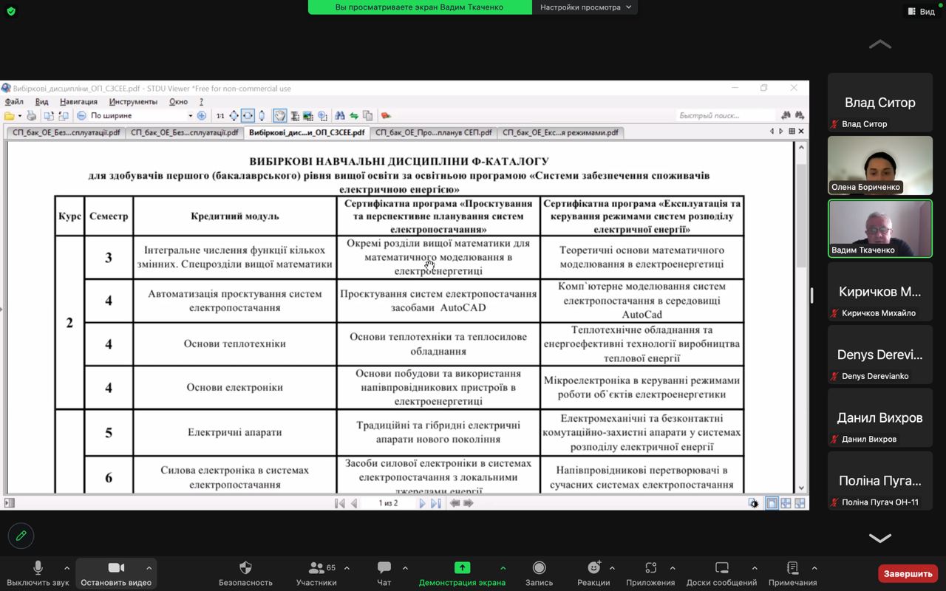This screenshot has height=591, width=946.
Task: Activate the magnifier zoom-selection tool
Action: pos(322,116)
